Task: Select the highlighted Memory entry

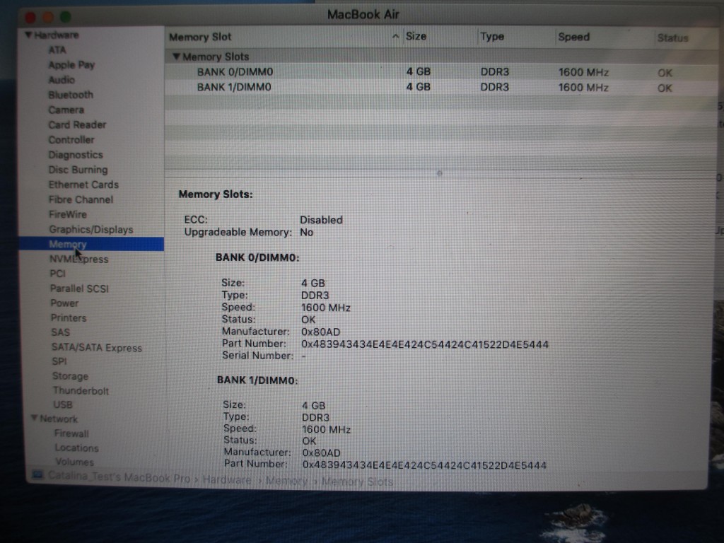Action: (x=91, y=244)
